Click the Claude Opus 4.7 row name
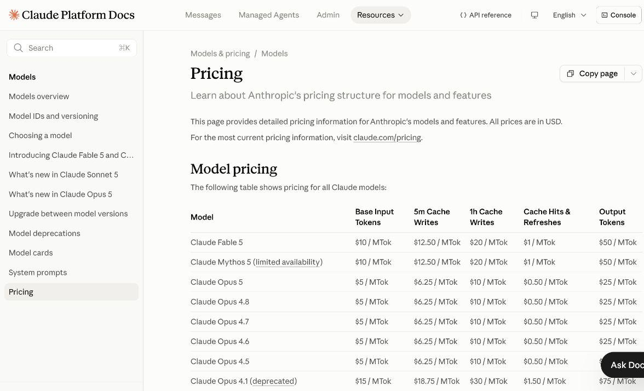This screenshot has height=391, width=644. click(x=220, y=322)
